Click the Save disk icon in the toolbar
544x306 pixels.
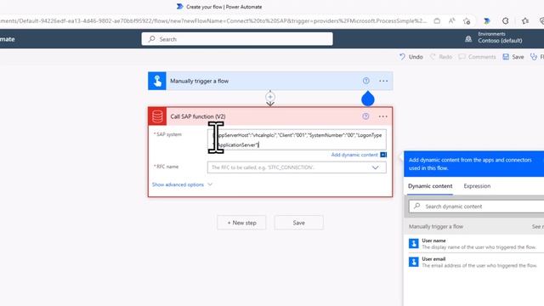(x=506, y=57)
